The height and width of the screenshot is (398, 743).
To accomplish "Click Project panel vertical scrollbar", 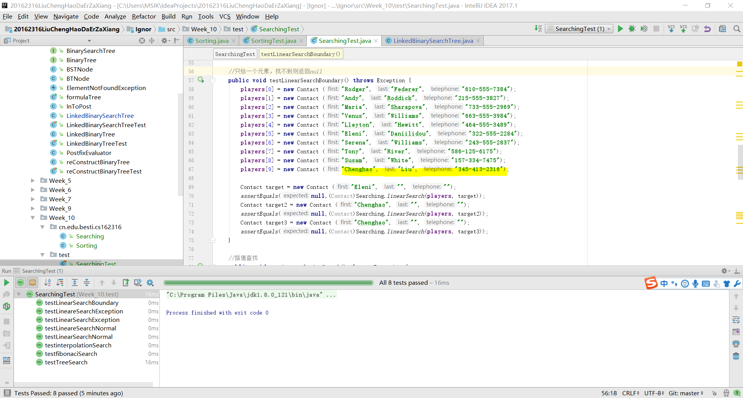I will tap(180, 144).
